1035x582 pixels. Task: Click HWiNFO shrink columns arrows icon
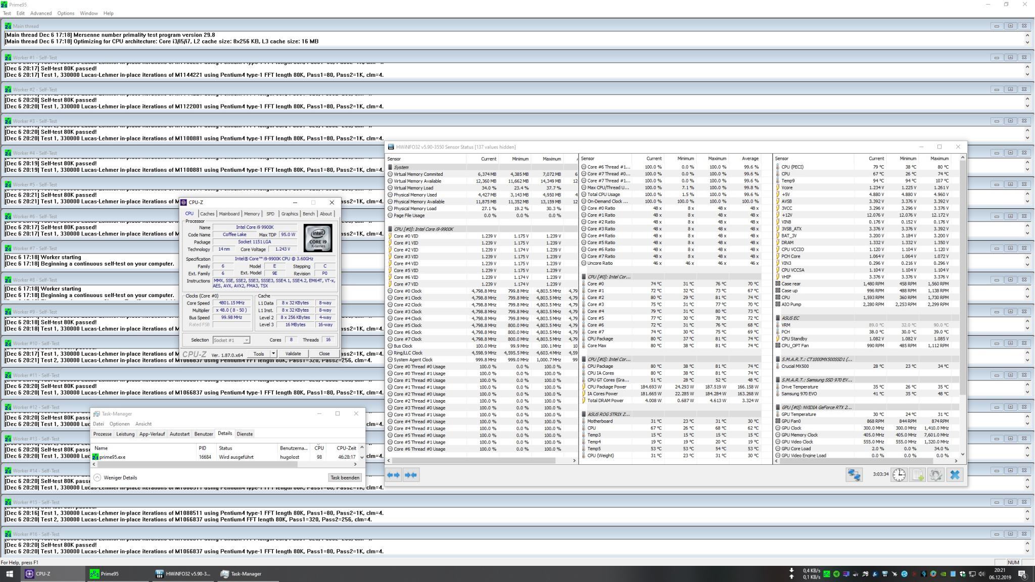click(411, 475)
